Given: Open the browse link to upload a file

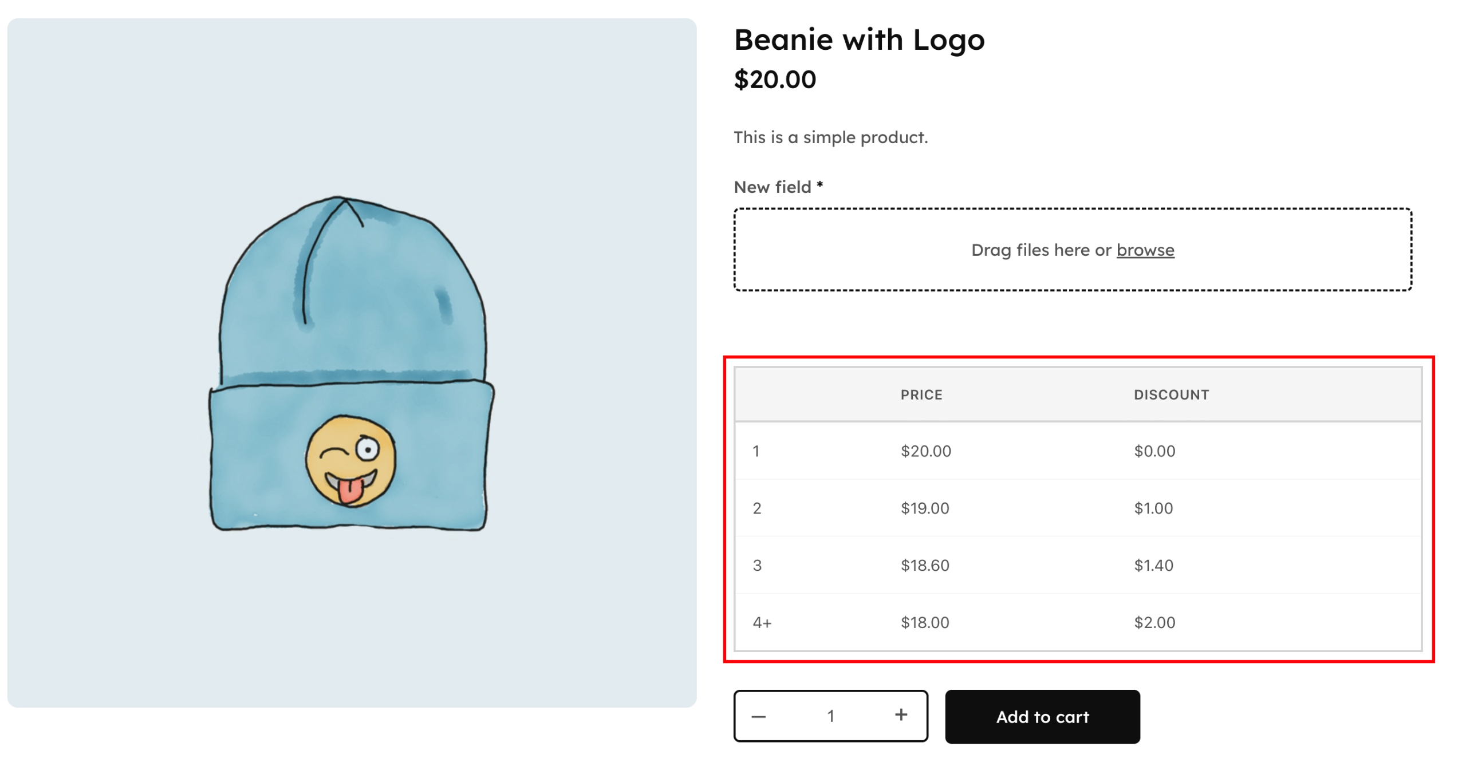Looking at the screenshot, I should (1144, 250).
